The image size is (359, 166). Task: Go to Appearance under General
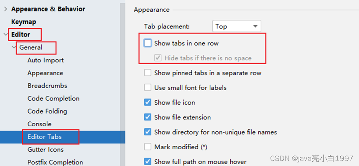(x=45, y=73)
